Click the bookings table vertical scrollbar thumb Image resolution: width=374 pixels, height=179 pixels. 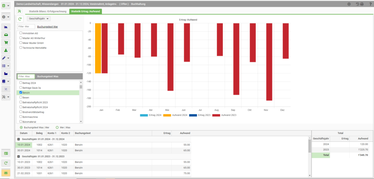pos(310,146)
